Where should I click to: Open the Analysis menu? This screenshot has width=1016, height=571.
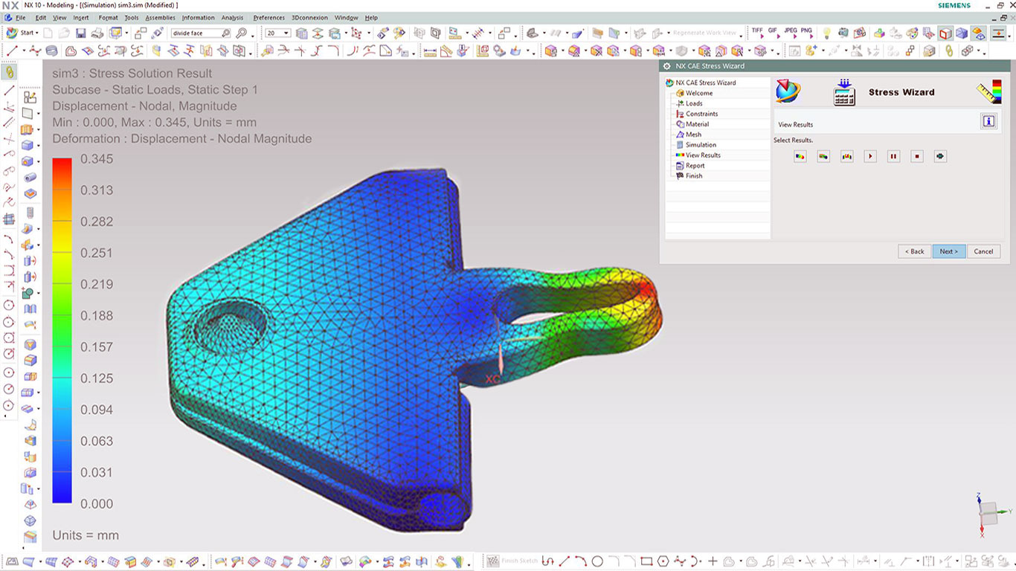click(x=232, y=18)
